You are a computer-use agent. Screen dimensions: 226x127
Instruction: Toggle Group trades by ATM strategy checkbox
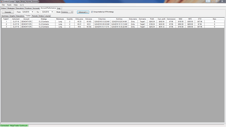(x=92, y=12)
